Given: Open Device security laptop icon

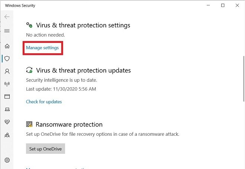Looking at the screenshot, I should (x=7, y=109).
